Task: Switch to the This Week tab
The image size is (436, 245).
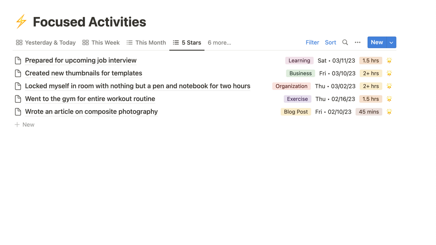Action: [x=101, y=42]
